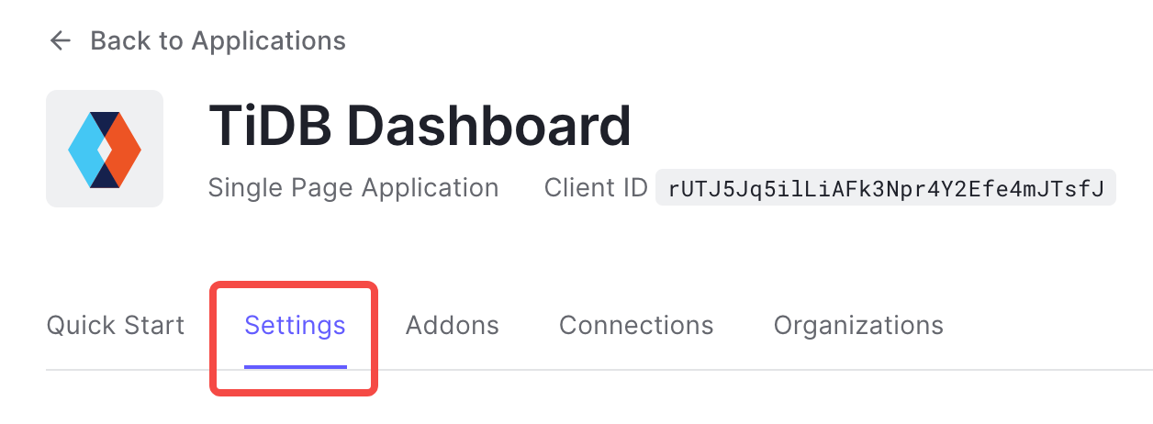The width and height of the screenshot is (1153, 424).
Task: Select the Settings tab
Action: (x=295, y=326)
